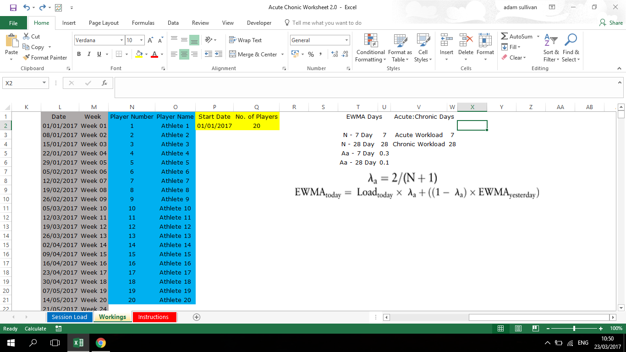This screenshot has height=352, width=626.
Task: Apply the Percent Style format
Action: pos(310,54)
